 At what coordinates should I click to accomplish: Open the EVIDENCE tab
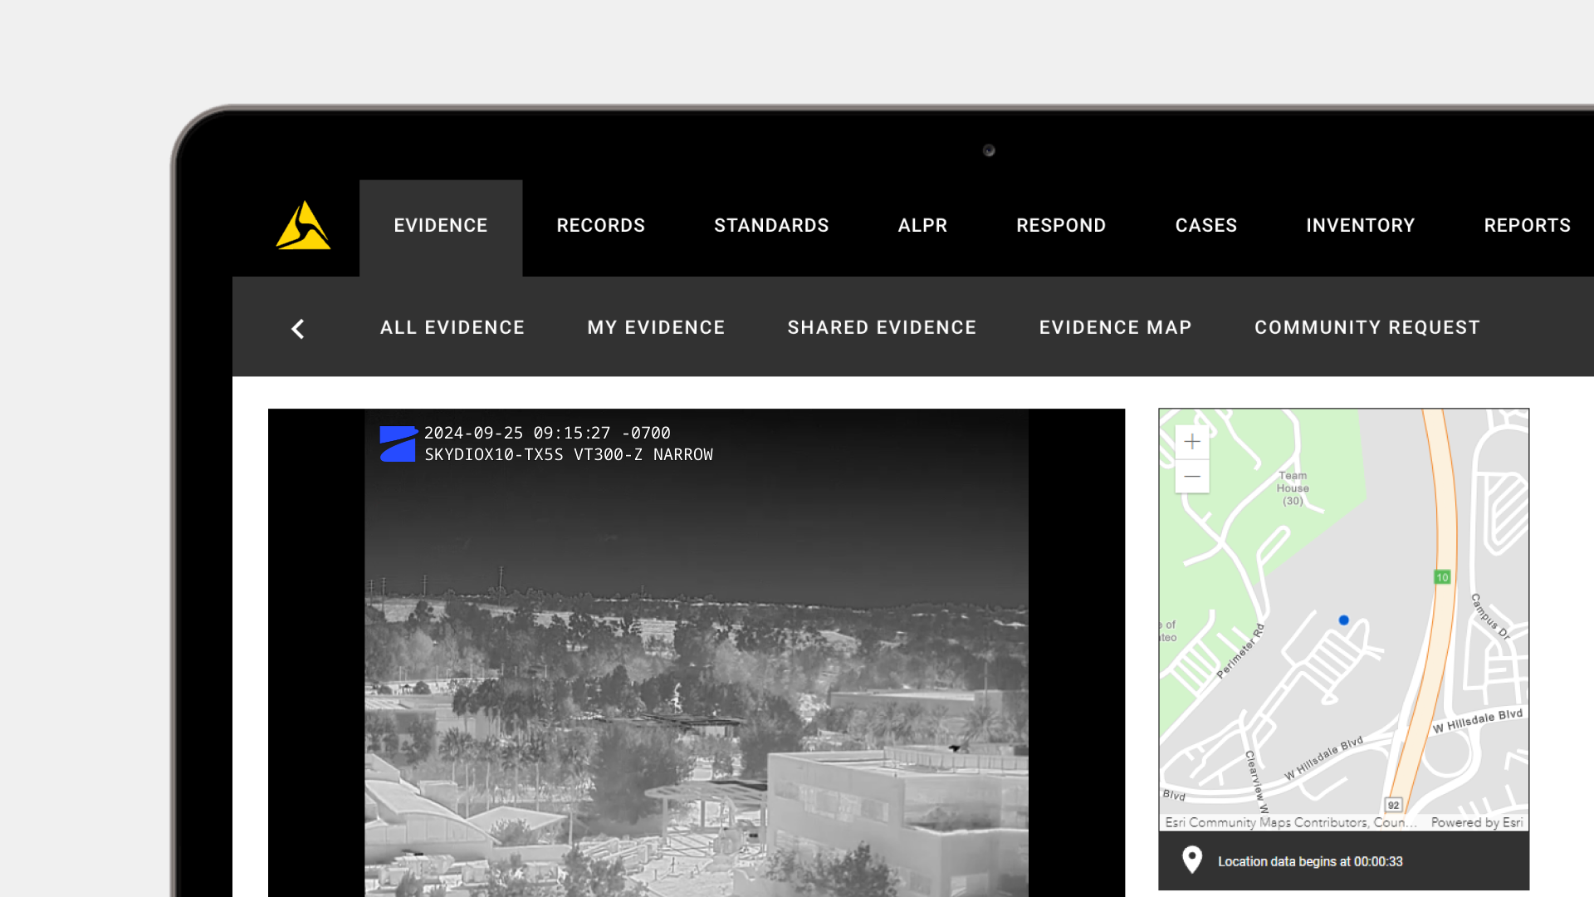[440, 225]
